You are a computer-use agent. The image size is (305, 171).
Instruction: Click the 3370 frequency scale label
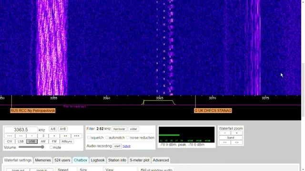(213, 98)
